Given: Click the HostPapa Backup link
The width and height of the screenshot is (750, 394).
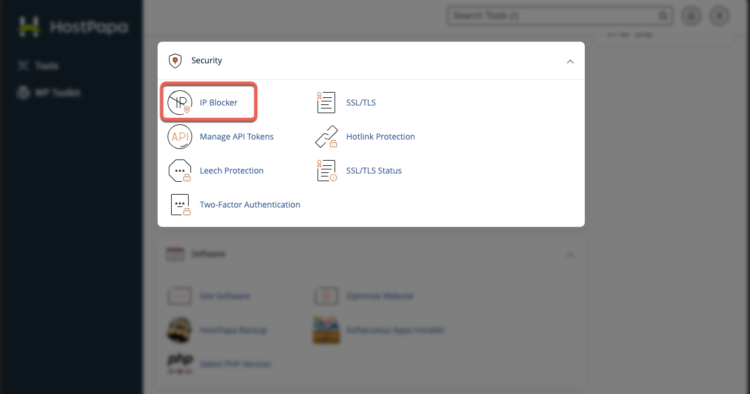Looking at the screenshot, I should click(x=233, y=330).
